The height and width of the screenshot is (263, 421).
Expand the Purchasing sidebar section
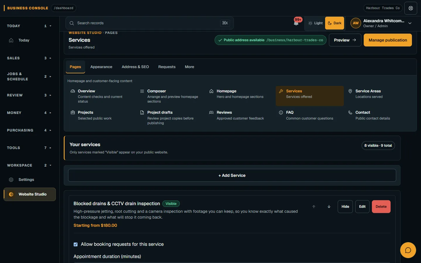point(29,130)
